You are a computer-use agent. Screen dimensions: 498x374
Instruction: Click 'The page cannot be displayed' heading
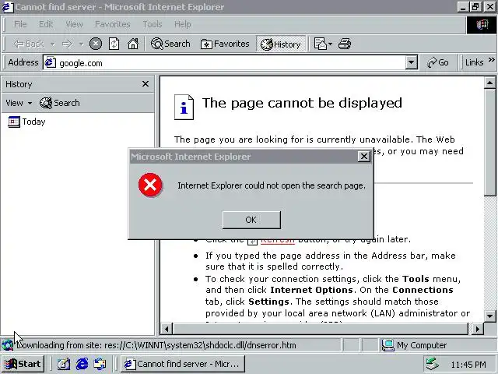[x=302, y=103]
